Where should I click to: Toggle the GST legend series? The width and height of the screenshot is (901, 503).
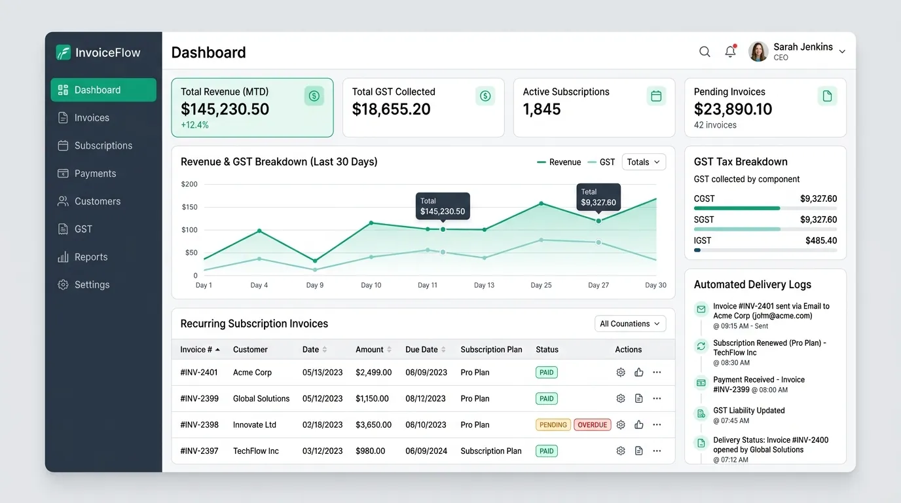point(601,162)
